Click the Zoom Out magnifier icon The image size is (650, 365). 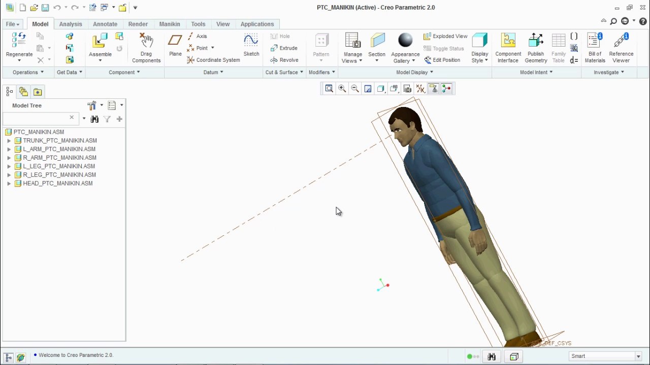[355, 89]
